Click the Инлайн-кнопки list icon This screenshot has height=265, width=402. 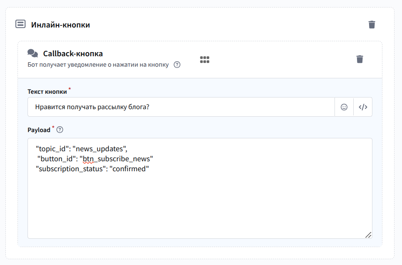(x=20, y=24)
